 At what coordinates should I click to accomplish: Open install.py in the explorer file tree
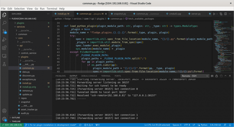point(27,83)
